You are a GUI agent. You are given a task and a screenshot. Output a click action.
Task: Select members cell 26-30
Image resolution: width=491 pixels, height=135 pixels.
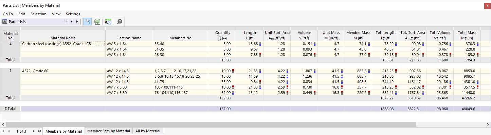coord(181,55)
